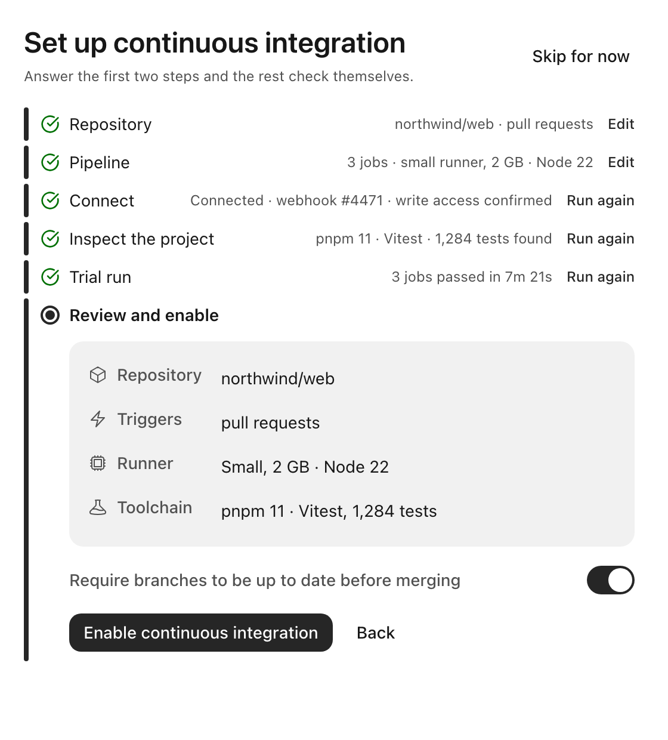Image resolution: width=668 pixels, height=740 pixels.
Task: Toggle Require branches up to date switch
Action: tap(610, 580)
